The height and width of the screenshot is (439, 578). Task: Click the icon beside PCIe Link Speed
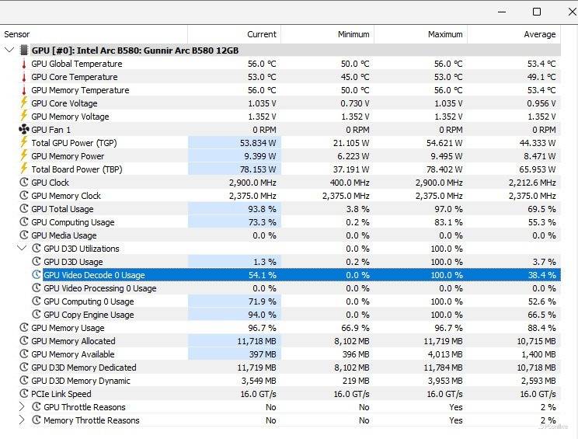click(23, 394)
